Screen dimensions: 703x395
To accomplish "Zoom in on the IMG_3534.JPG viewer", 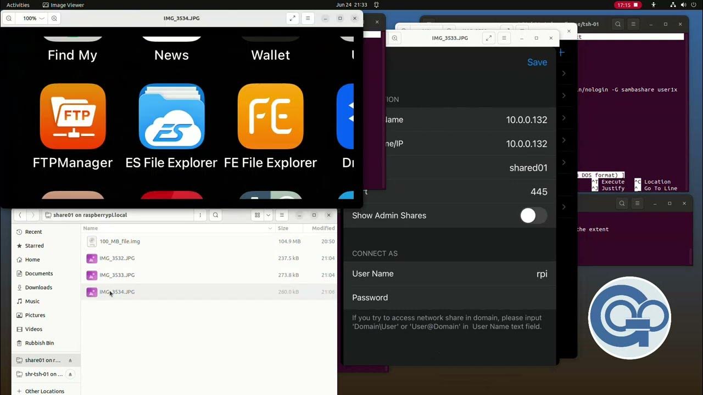I will pyautogui.click(x=54, y=18).
